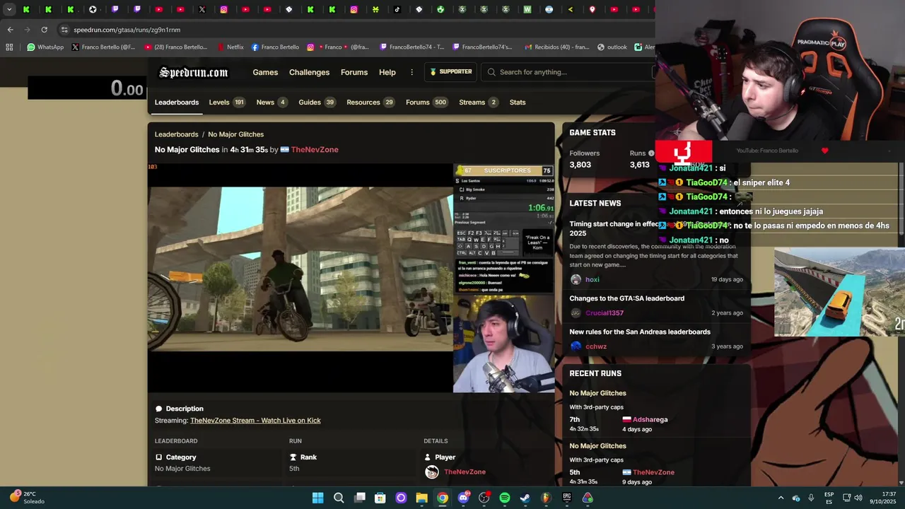Open the Windows Start menu
This screenshot has width=905, height=509.
pyautogui.click(x=317, y=498)
